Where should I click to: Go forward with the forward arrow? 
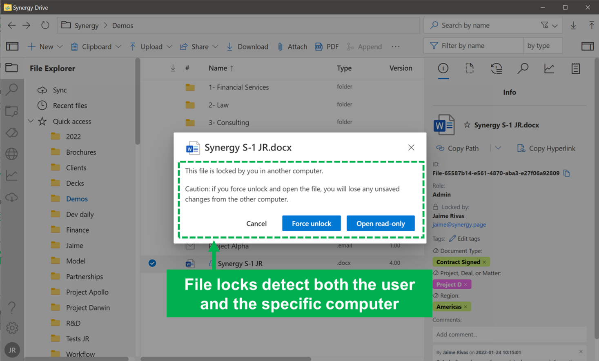[27, 25]
